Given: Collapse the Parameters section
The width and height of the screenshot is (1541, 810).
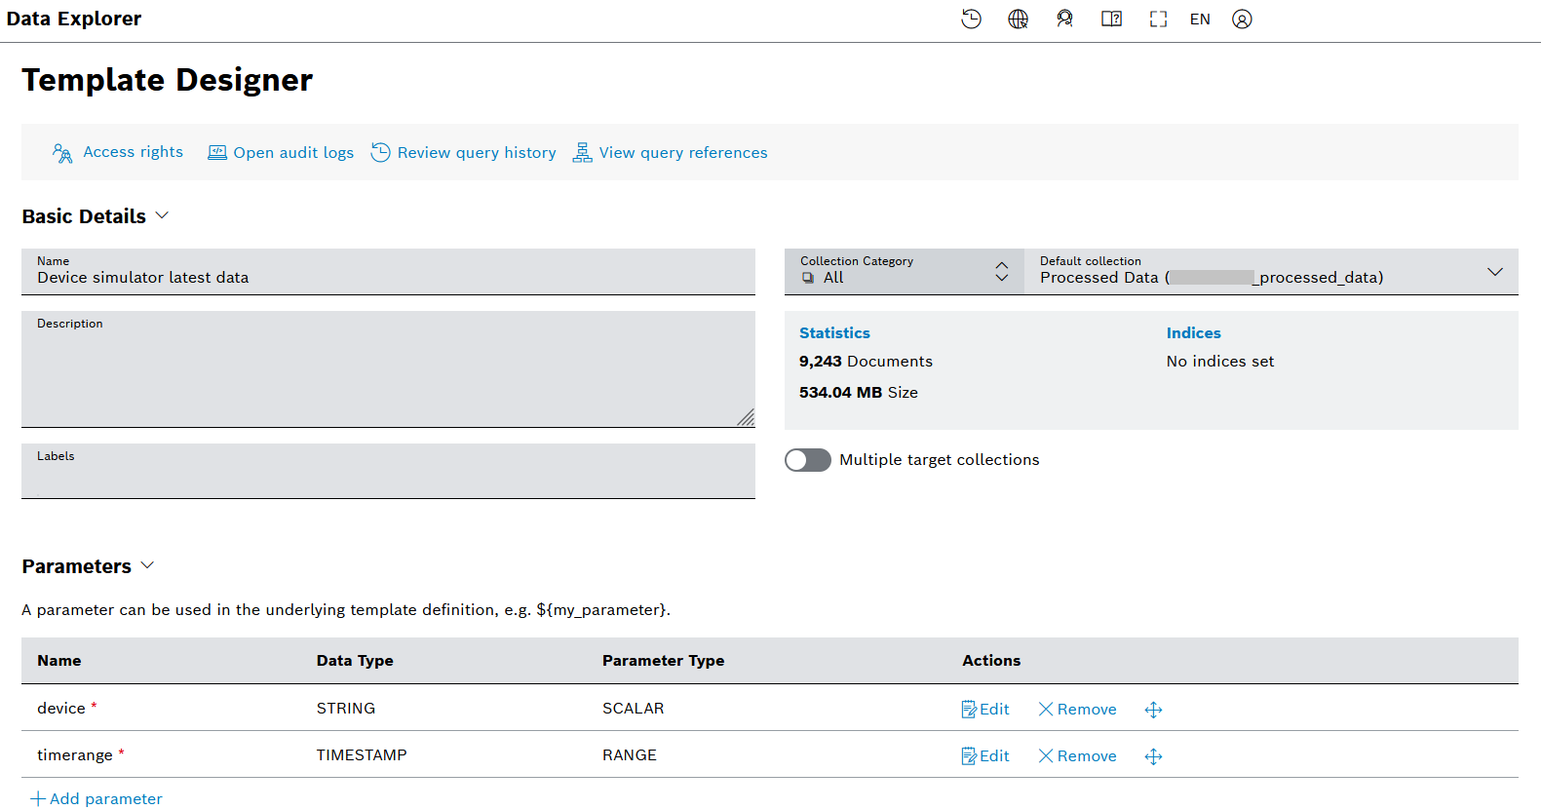Looking at the screenshot, I should click(x=148, y=565).
